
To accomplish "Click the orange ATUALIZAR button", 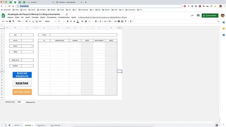I will 22,92.
